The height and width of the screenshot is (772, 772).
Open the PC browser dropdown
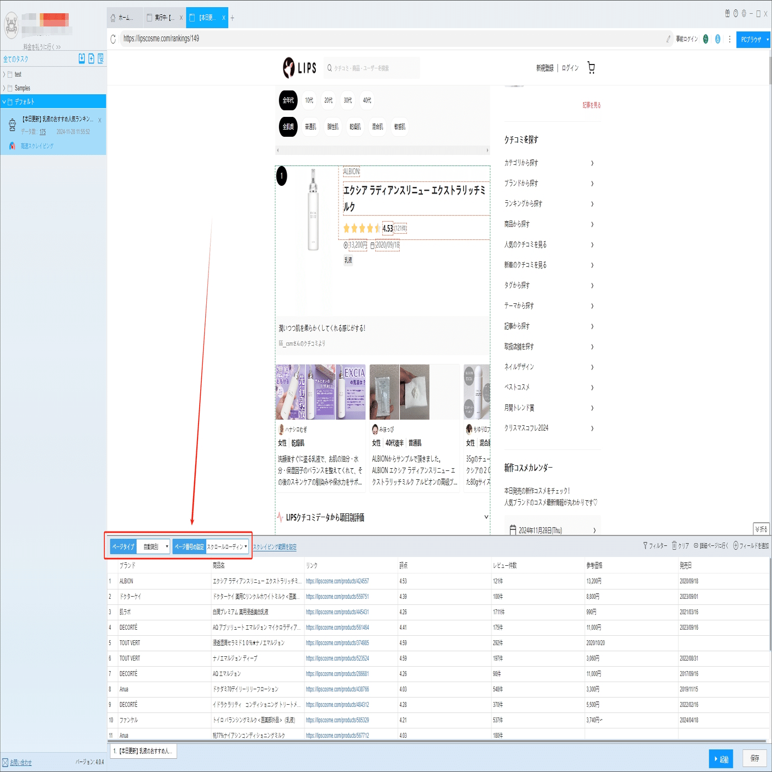754,39
